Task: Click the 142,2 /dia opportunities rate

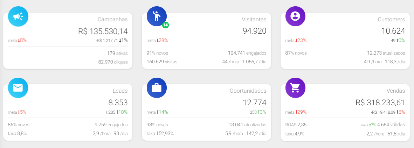Action: [x=256, y=134]
